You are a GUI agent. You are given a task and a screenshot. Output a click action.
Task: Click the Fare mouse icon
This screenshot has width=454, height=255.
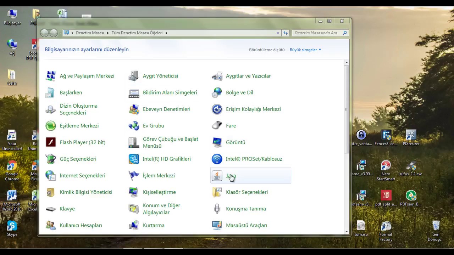[217, 126]
